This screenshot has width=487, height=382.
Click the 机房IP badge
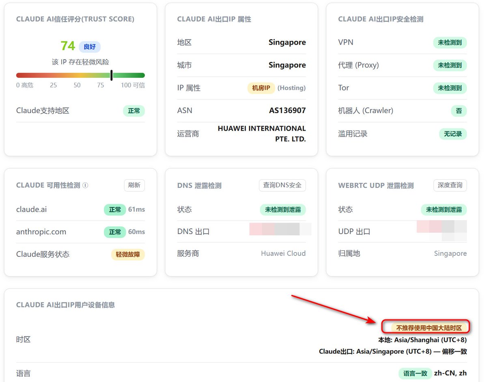261,88
